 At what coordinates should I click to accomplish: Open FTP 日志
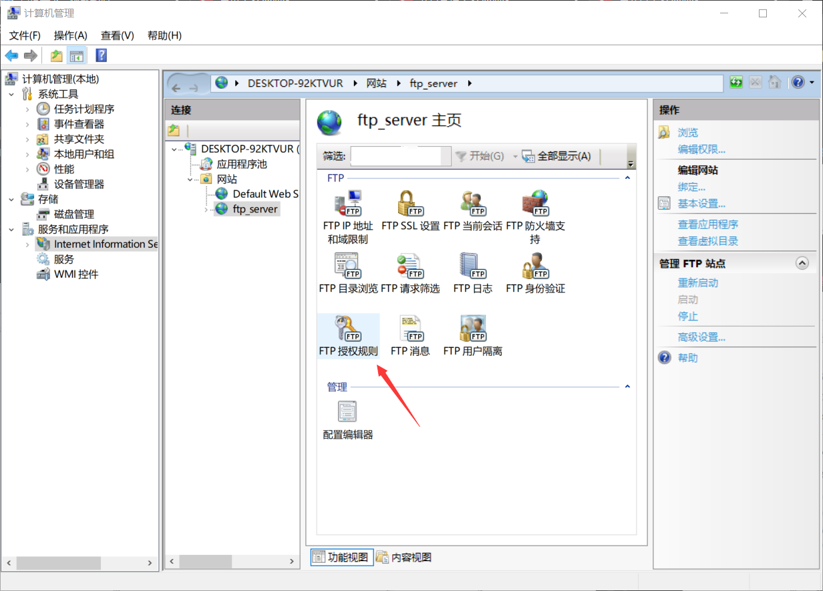(473, 276)
